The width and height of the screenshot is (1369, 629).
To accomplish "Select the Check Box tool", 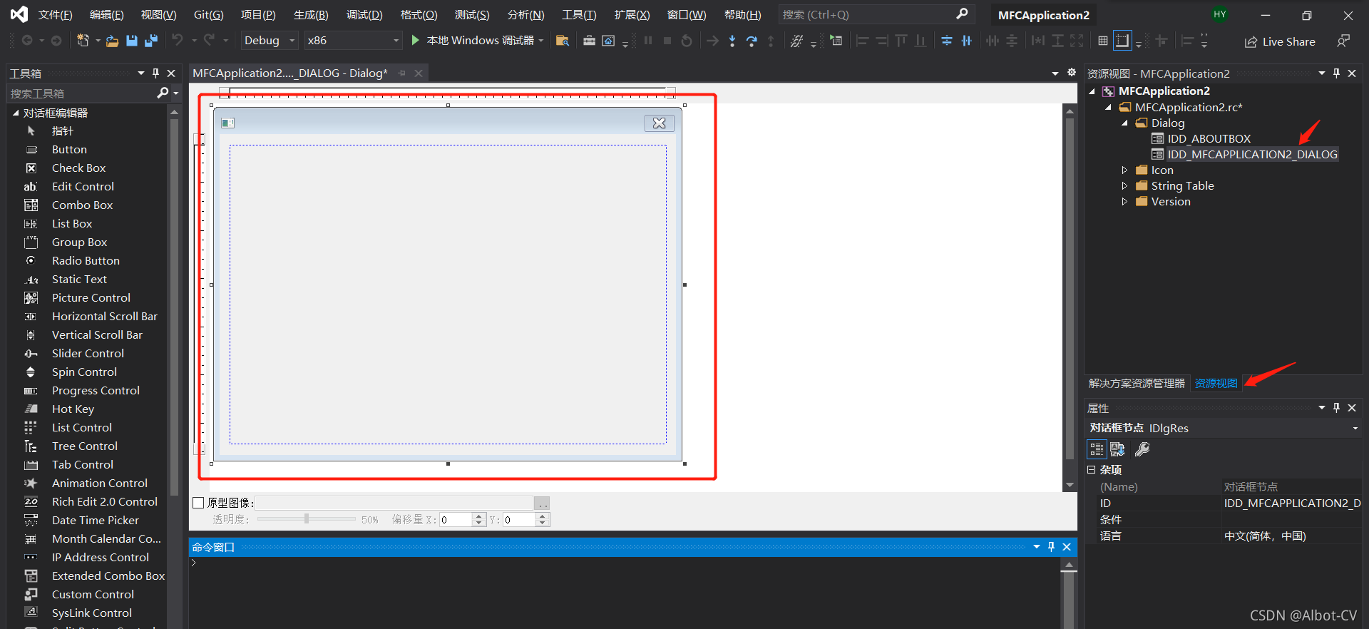I will 78,168.
